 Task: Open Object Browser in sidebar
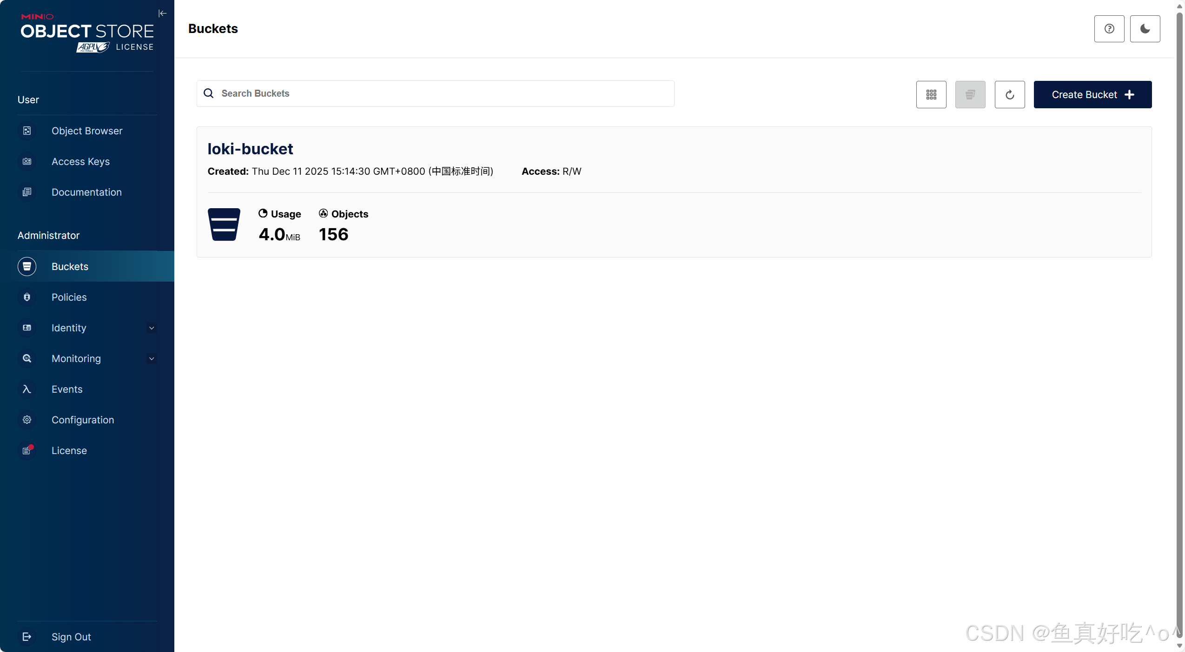click(x=86, y=131)
